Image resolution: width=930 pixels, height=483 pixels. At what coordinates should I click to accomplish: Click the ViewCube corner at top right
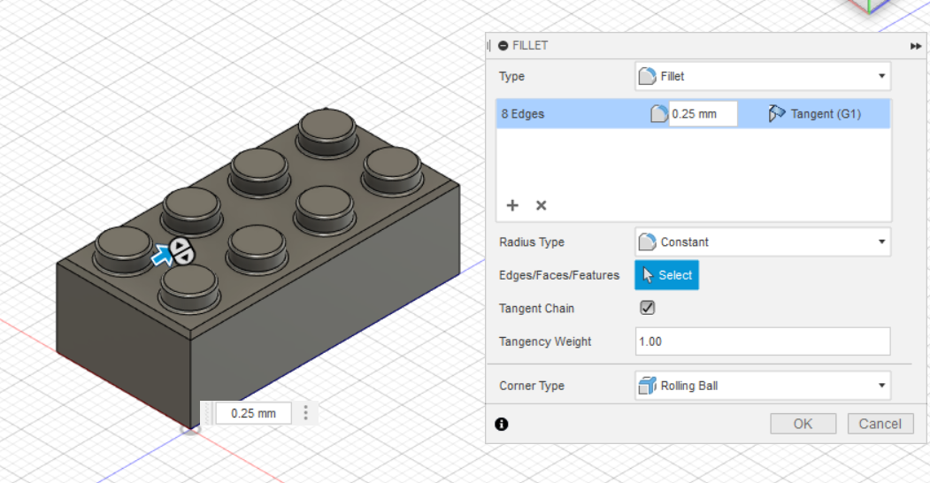[868, 6]
